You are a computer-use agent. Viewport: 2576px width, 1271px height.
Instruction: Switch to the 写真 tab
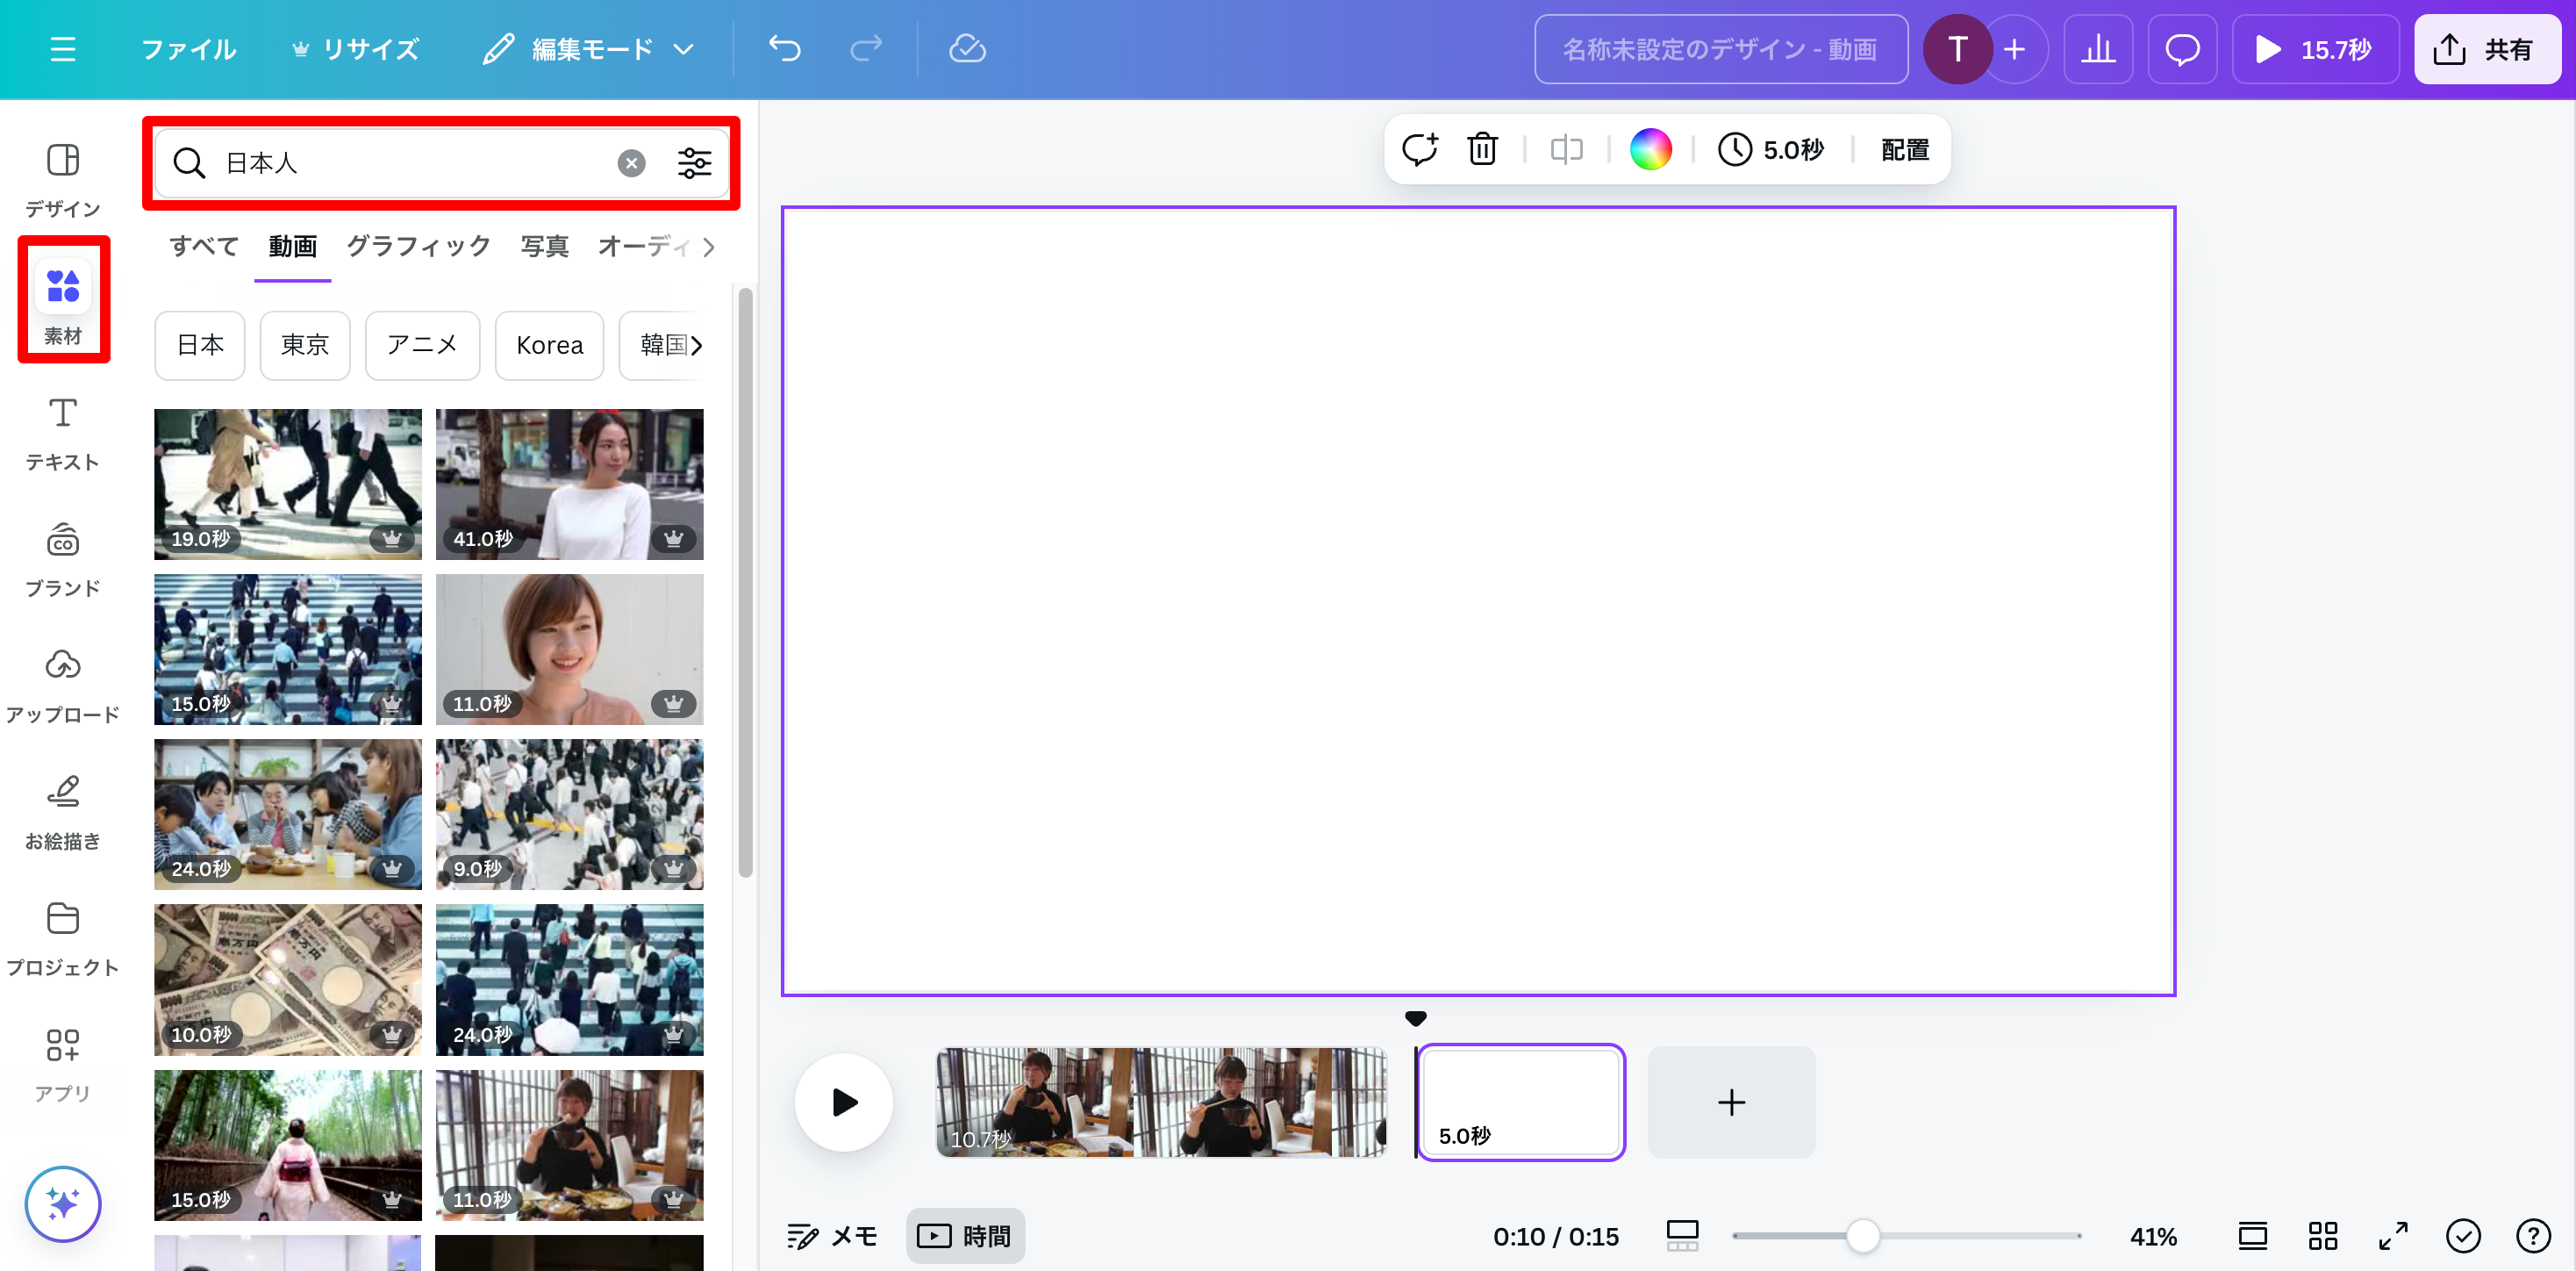544,246
